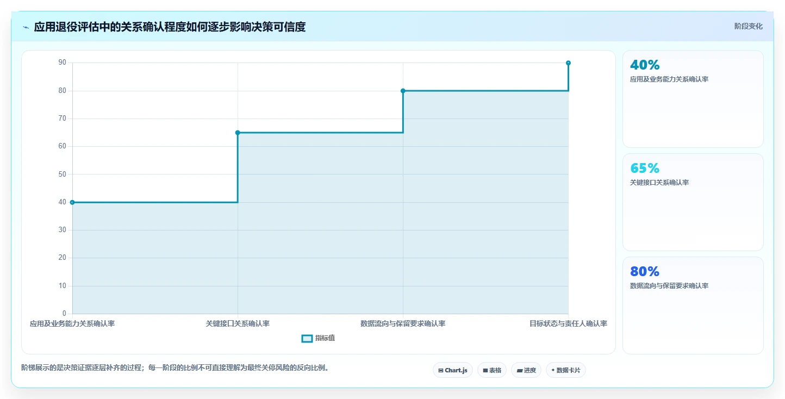Click the 数据卡片 chip
Screen dimensions: 785x399
point(566,370)
